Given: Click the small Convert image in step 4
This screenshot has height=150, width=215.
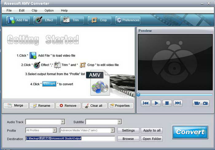Looking at the screenshot, I should tap(49, 84).
